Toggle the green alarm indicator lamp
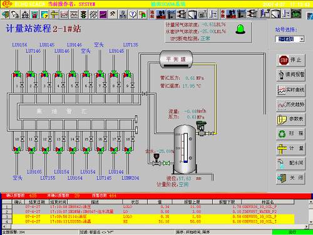Image resolution: width=313 pixels, height=235 pixels. [x=240, y=29]
